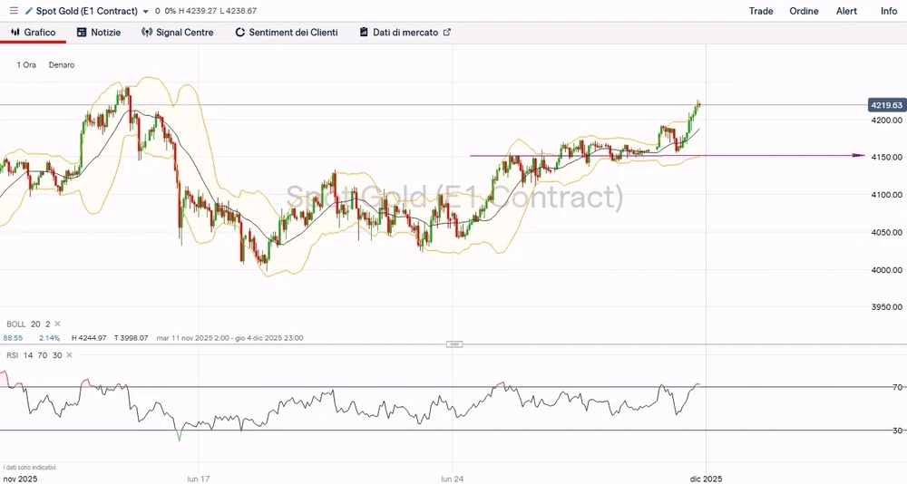Click the external link icon after Dati di mercato
The width and height of the screenshot is (907, 484).
446,33
